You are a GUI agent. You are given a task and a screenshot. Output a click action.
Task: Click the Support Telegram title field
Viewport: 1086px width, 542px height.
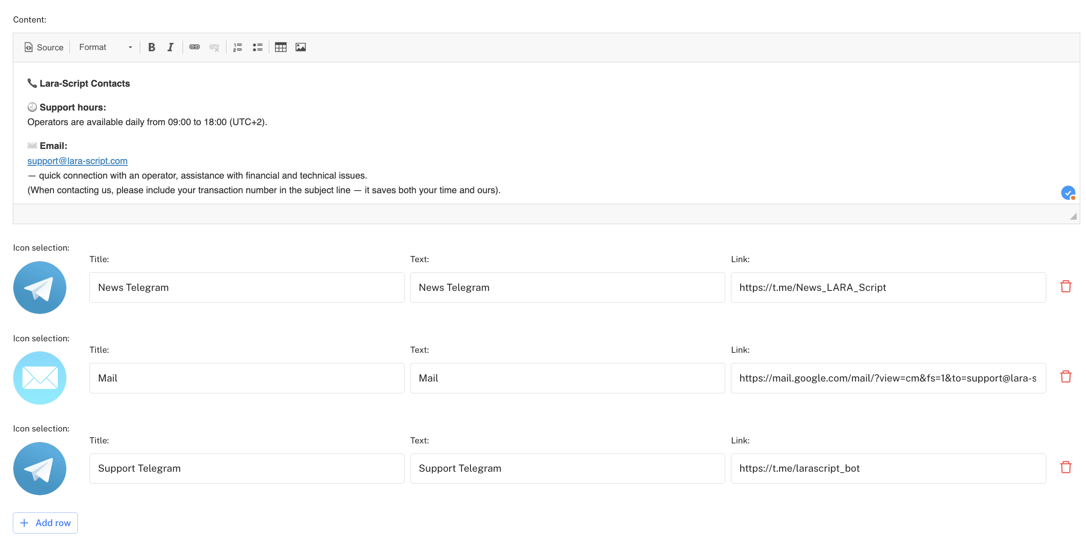click(247, 469)
